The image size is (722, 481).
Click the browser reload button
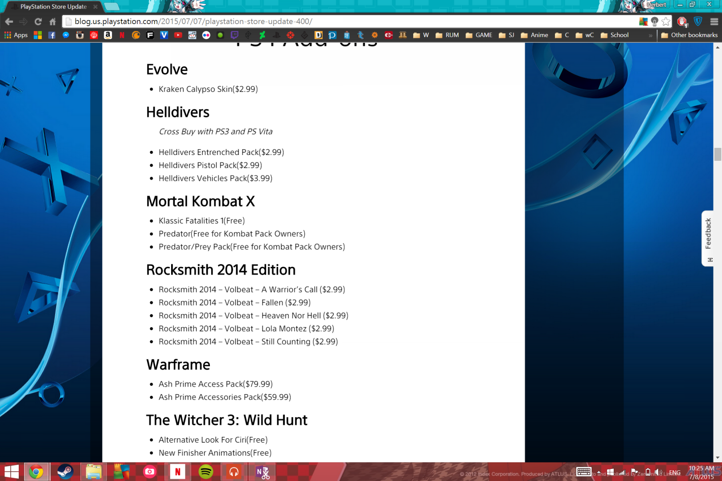(x=38, y=21)
